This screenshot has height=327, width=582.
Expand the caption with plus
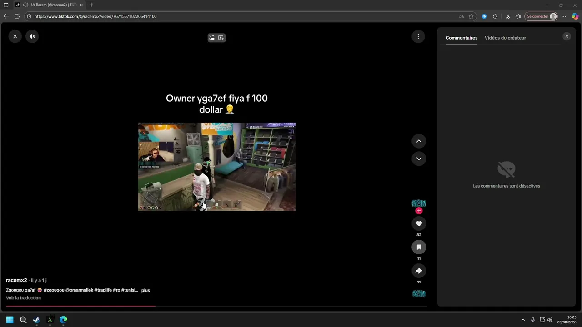click(145, 290)
